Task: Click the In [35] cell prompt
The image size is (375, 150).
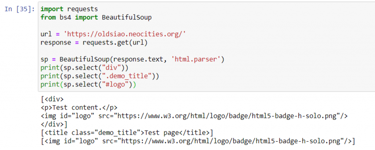Action: (x=21, y=8)
